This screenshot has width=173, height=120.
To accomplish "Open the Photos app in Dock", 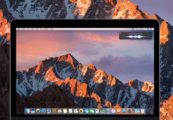I will tap(81, 111).
